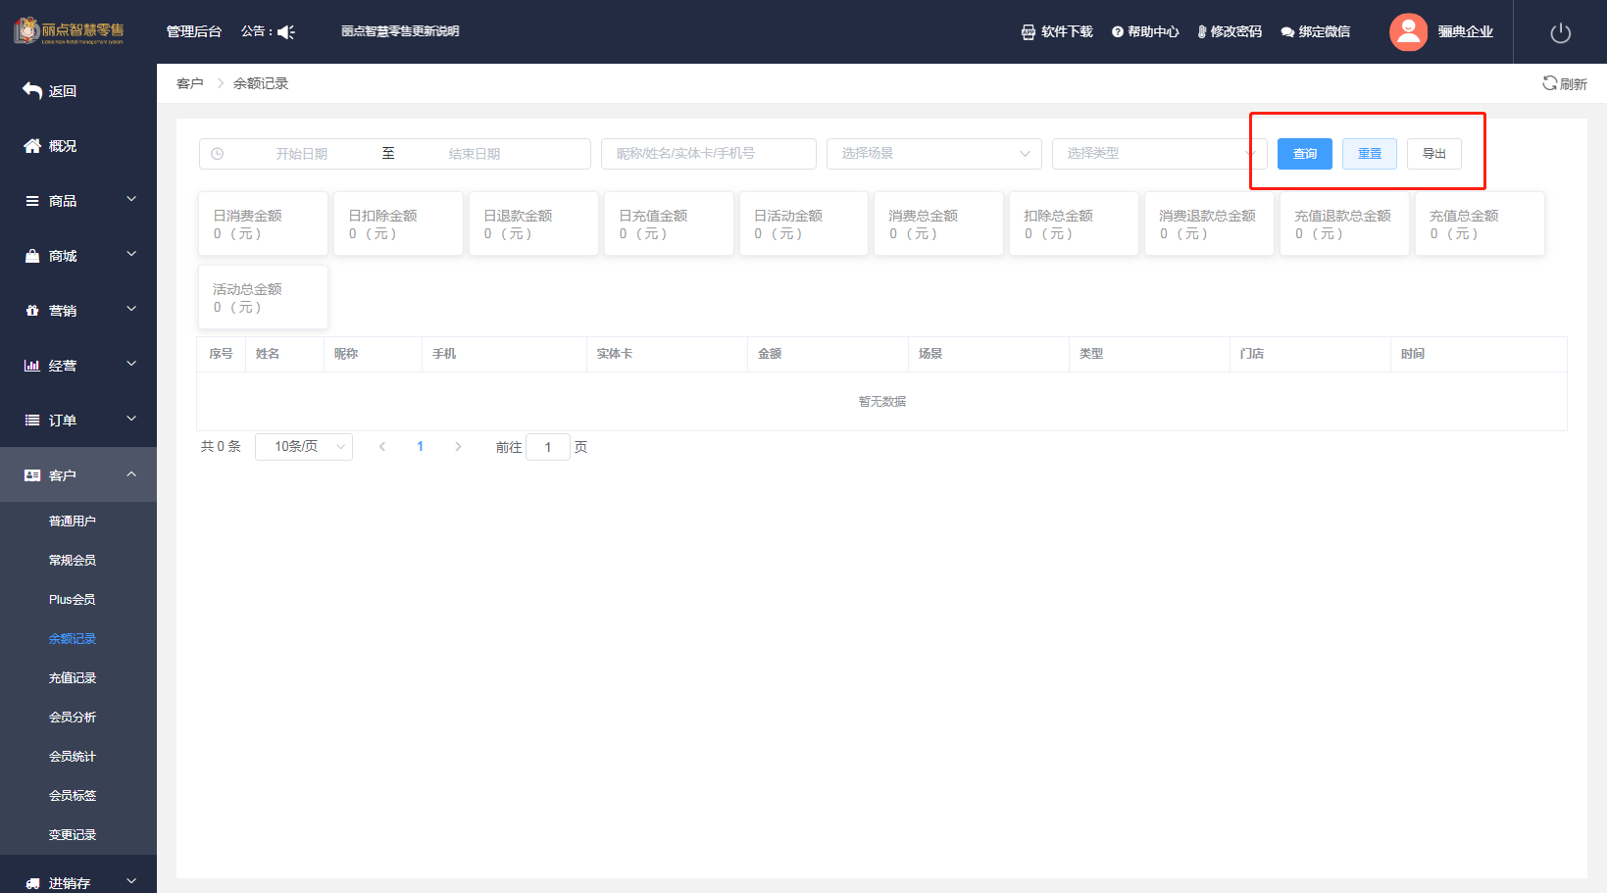Click the 结束日期 end date field
Viewport: 1607px width, 893px height.
pyautogui.click(x=475, y=154)
